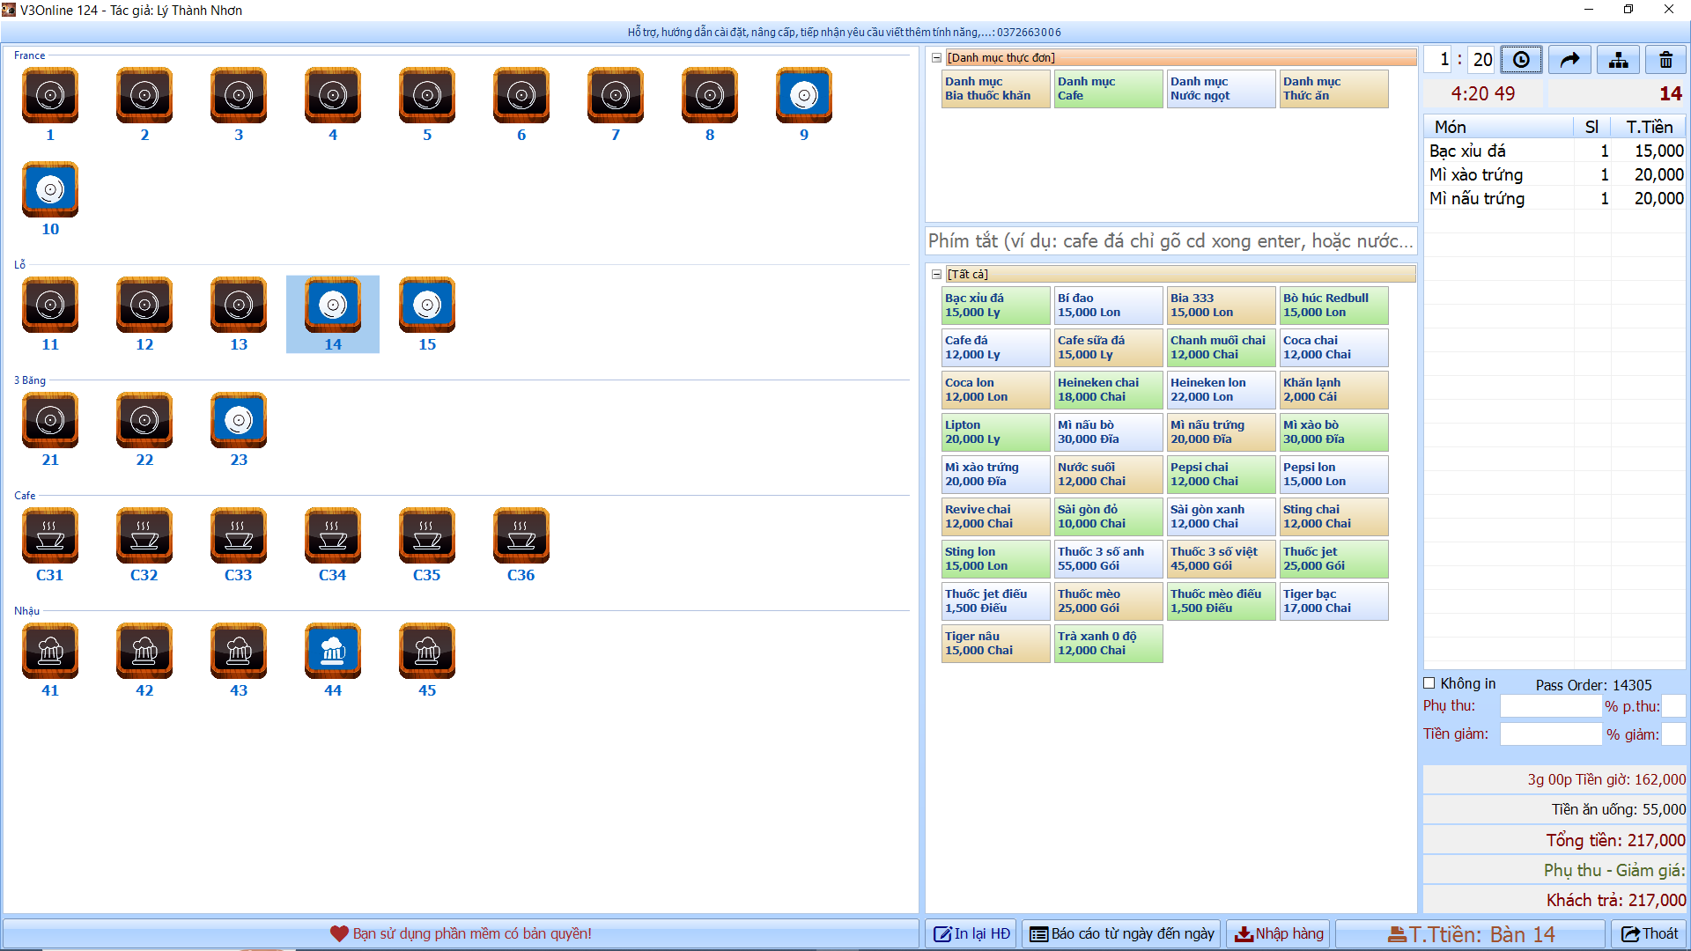Viewport: 1691px width, 951px height.
Task: Collapse the Tất cả menu group
Action: [x=937, y=275]
